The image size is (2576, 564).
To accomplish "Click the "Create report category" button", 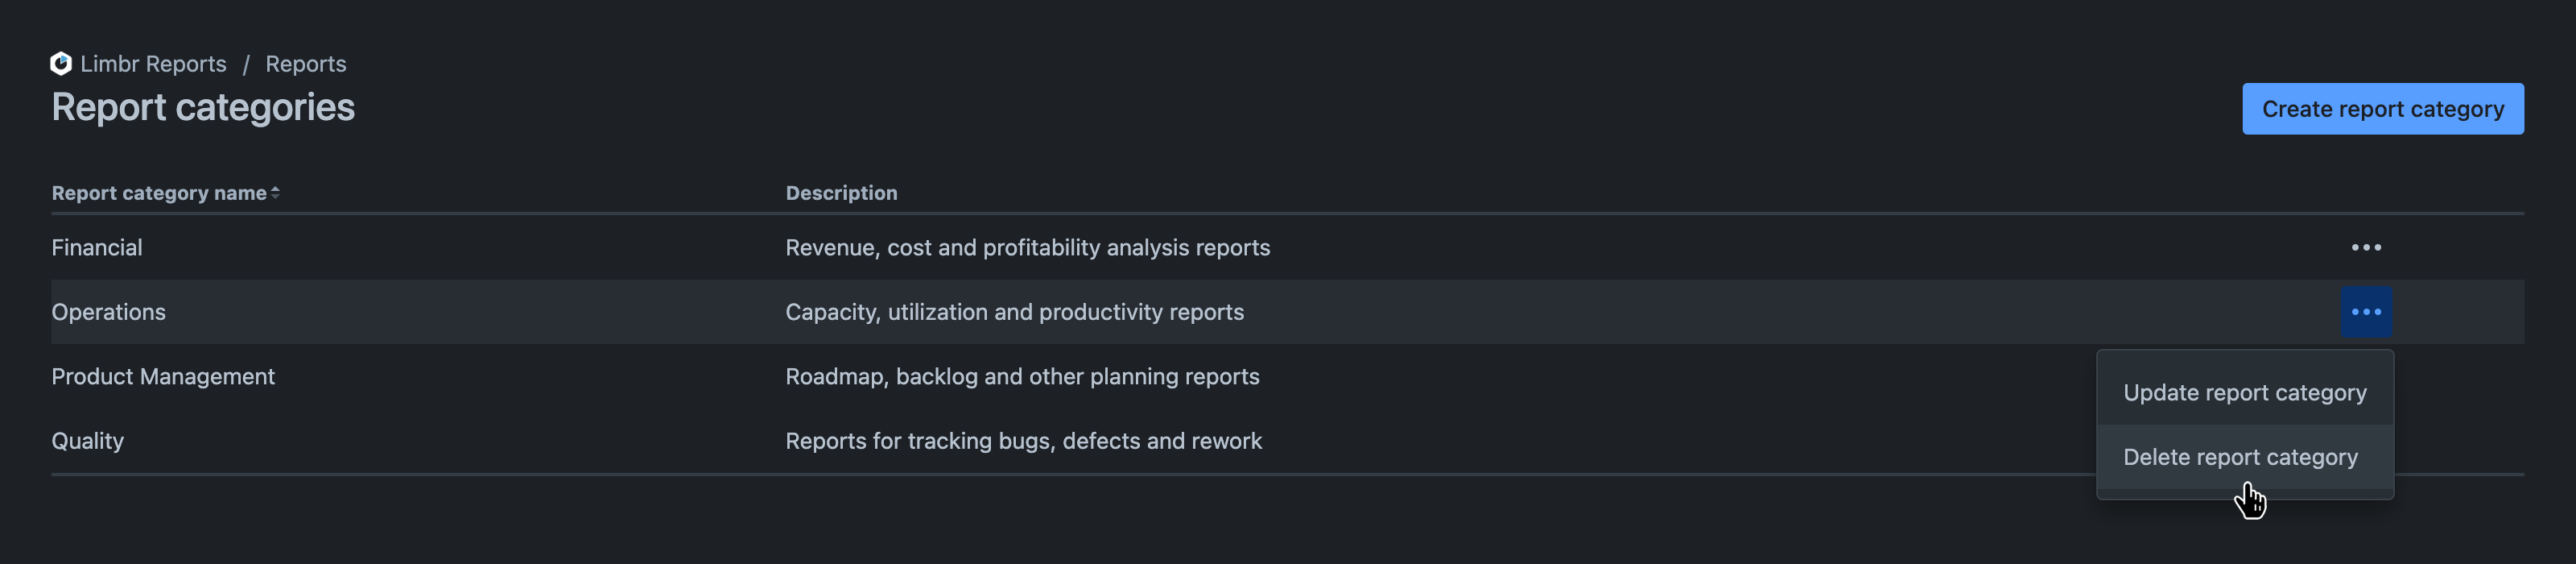I will click(x=2383, y=108).
